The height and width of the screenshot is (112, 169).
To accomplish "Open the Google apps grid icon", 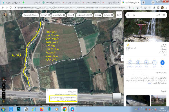I will pyautogui.click(x=10, y=14).
